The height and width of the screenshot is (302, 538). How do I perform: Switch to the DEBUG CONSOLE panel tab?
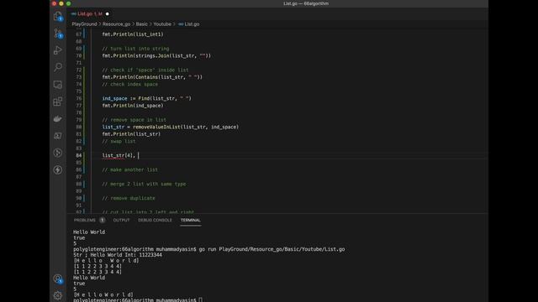point(155,220)
